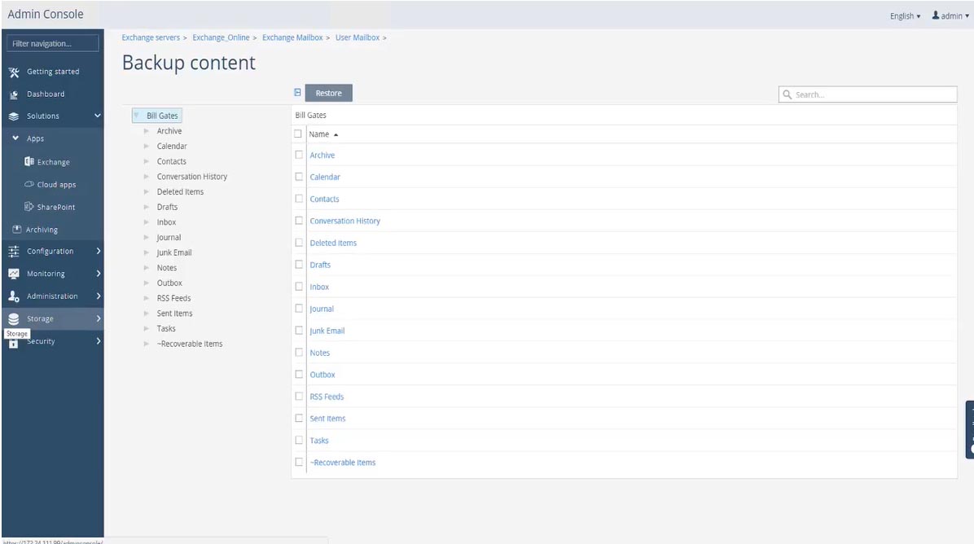
Task: Check the ~Recoverable Items row checkbox
Action: click(299, 462)
